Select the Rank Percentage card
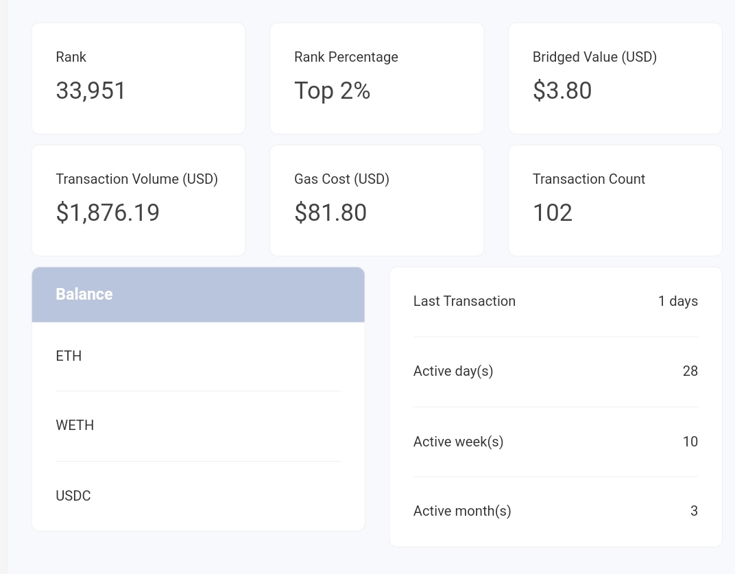Viewport: 735px width, 574px height. 377,78
